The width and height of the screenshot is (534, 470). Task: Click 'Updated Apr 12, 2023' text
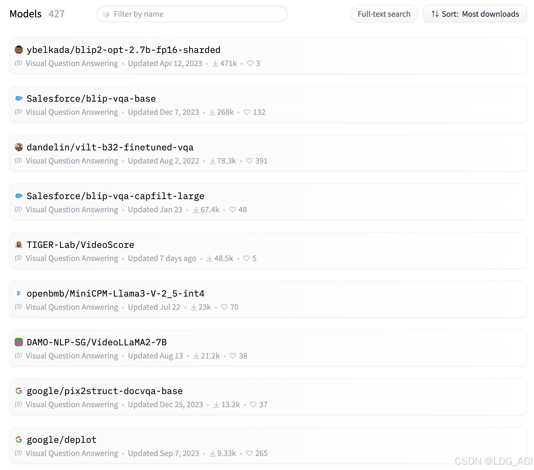point(165,63)
